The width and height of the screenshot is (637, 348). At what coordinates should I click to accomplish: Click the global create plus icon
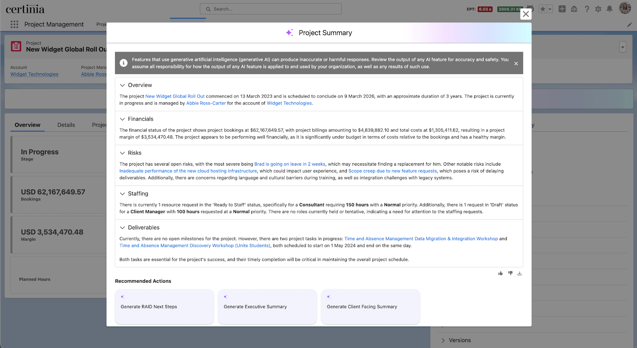(x=562, y=9)
